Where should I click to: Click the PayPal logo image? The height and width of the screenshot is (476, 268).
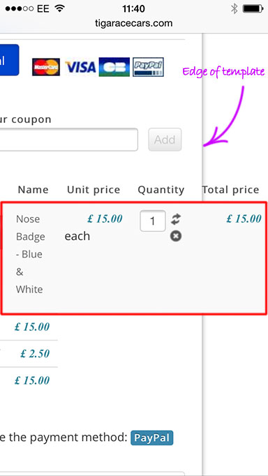pos(149,67)
